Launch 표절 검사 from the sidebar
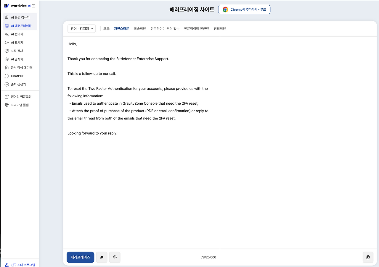 pyautogui.click(x=17, y=51)
